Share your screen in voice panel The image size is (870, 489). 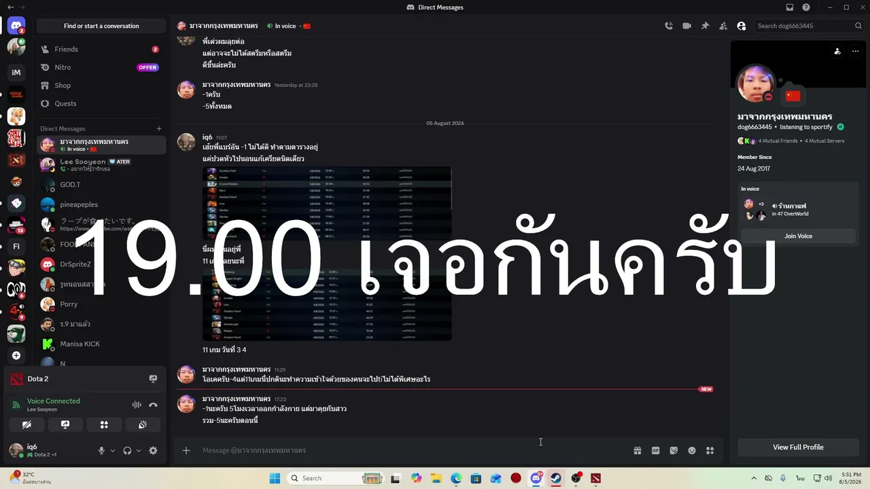pyautogui.click(x=65, y=424)
